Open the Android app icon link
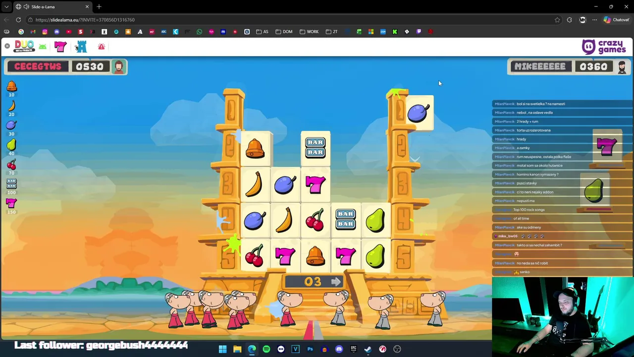Image resolution: width=634 pixels, height=357 pixels. [43, 47]
